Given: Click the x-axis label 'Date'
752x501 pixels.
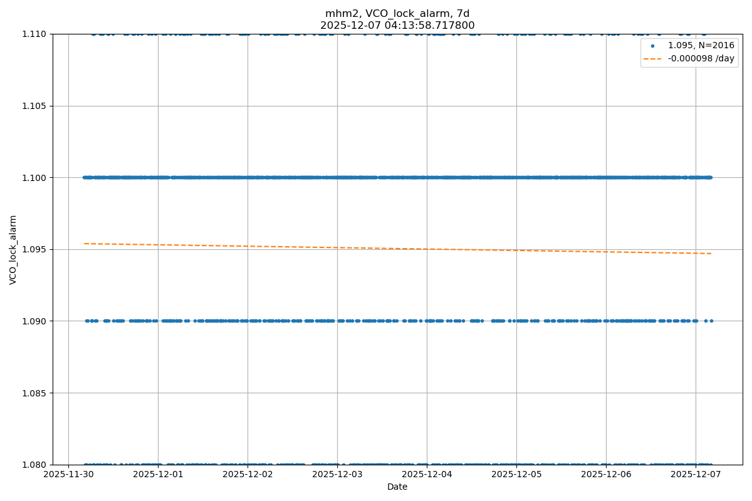Looking at the screenshot, I should click(x=397, y=487).
